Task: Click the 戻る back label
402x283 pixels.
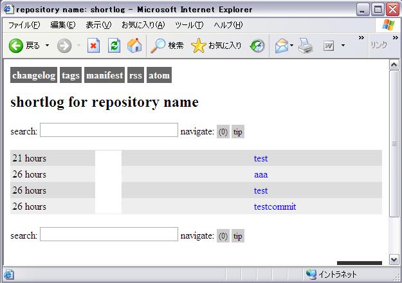Action: point(33,46)
